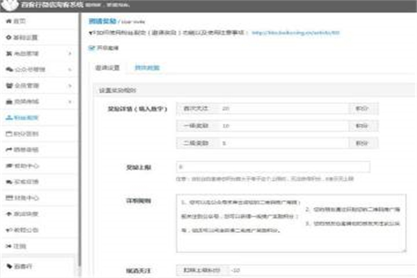Viewport: 417px width, 278px height.
Task: Click inside the 详细规则 text area
Action: point(291,223)
